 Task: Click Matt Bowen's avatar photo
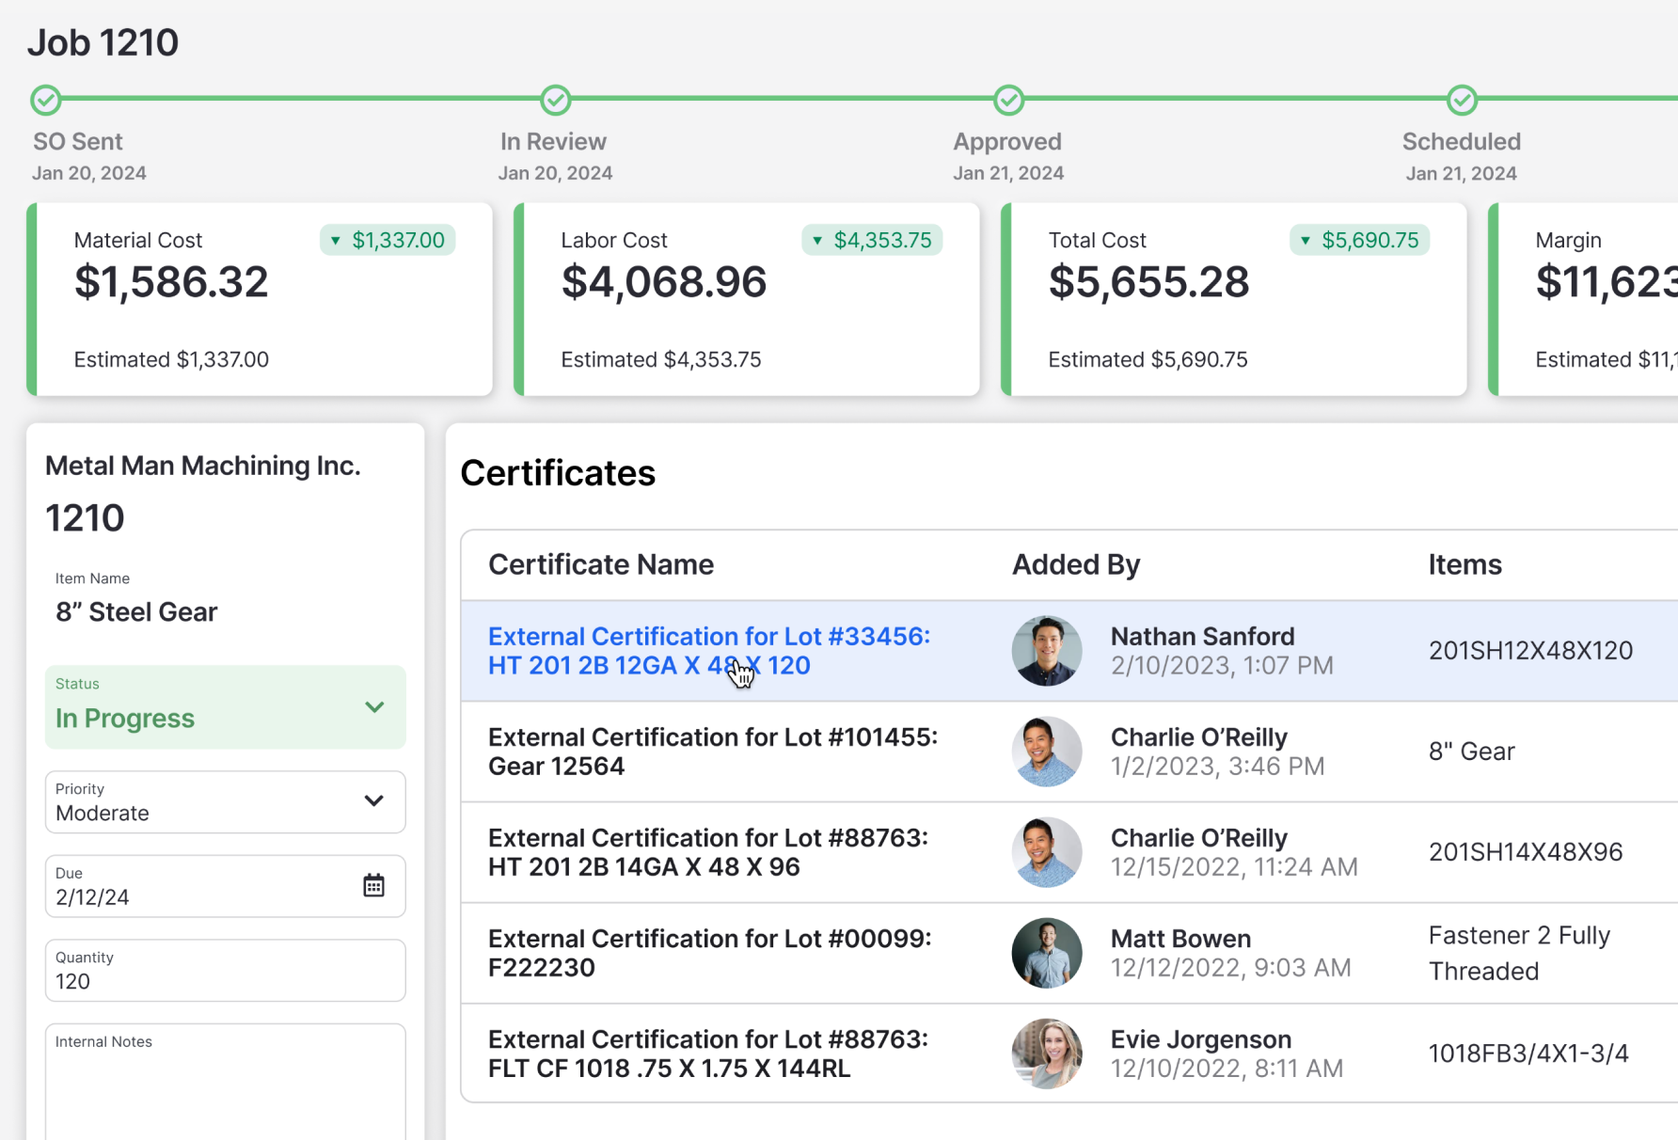click(x=1047, y=953)
